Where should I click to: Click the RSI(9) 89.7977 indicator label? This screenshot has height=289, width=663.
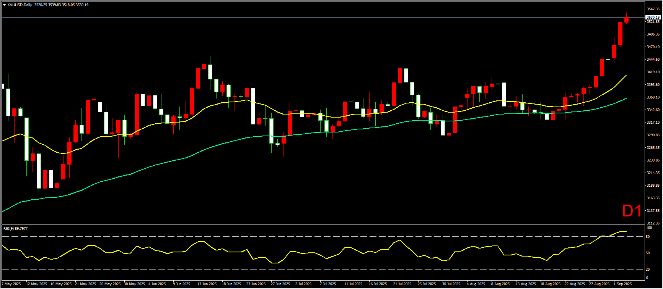pos(15,229)
